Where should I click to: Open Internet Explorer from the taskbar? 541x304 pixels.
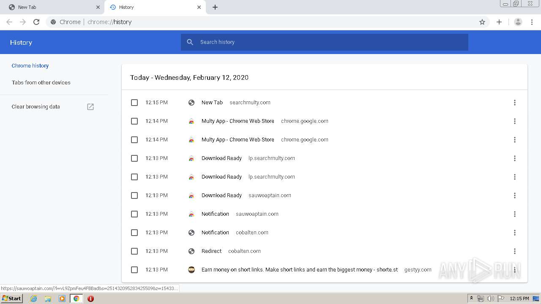[x=34, y=299]
